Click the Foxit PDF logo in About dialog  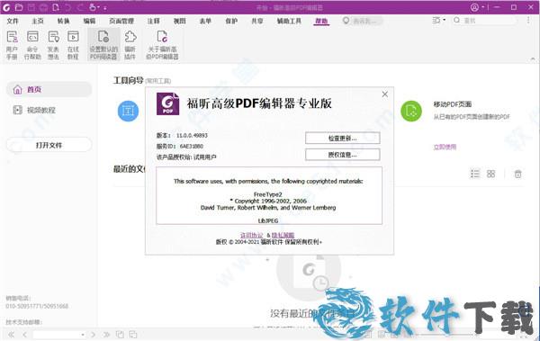167,103
